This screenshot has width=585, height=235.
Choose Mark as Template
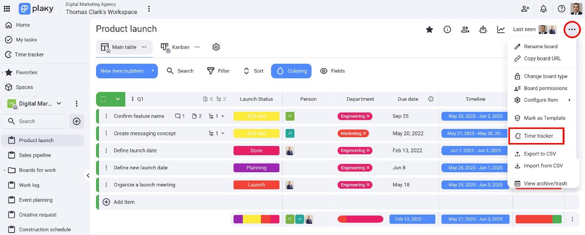545,118
